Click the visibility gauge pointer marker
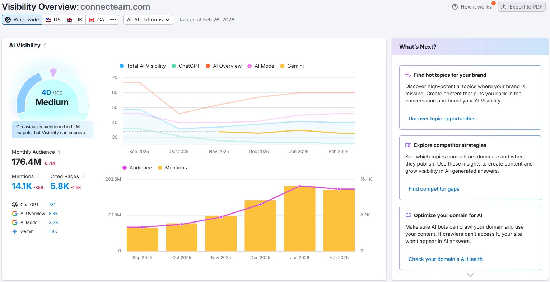 53,73
